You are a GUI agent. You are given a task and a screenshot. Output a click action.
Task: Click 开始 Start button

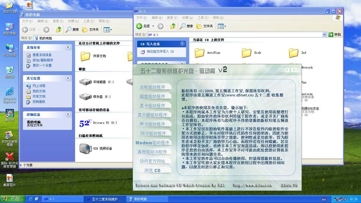coord(12,199)
